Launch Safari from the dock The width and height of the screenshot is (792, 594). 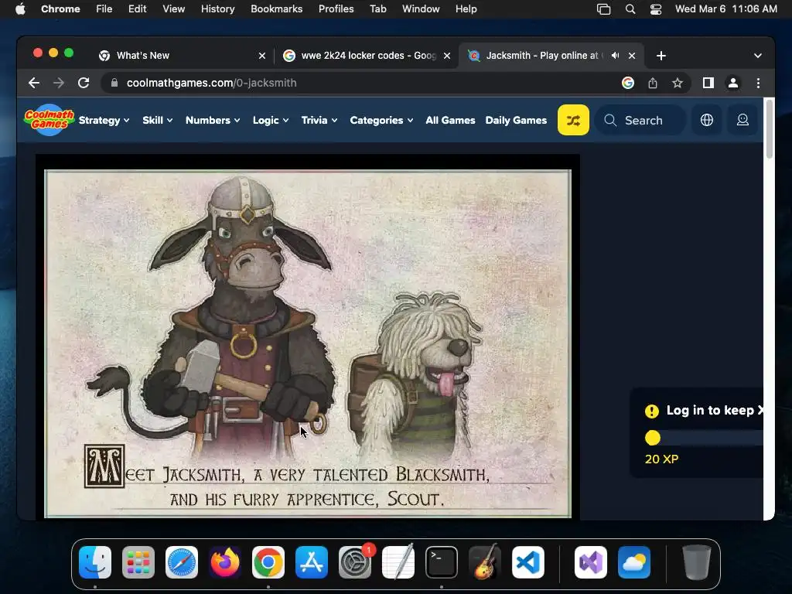pos(182,562)
